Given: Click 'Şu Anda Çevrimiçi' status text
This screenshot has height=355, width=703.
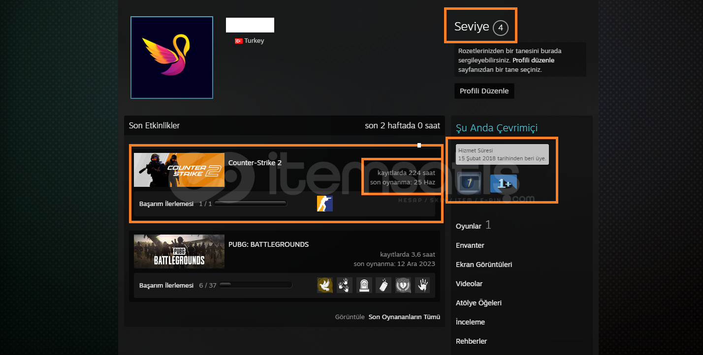Looking at the screenshot, I should coord(497,128).
